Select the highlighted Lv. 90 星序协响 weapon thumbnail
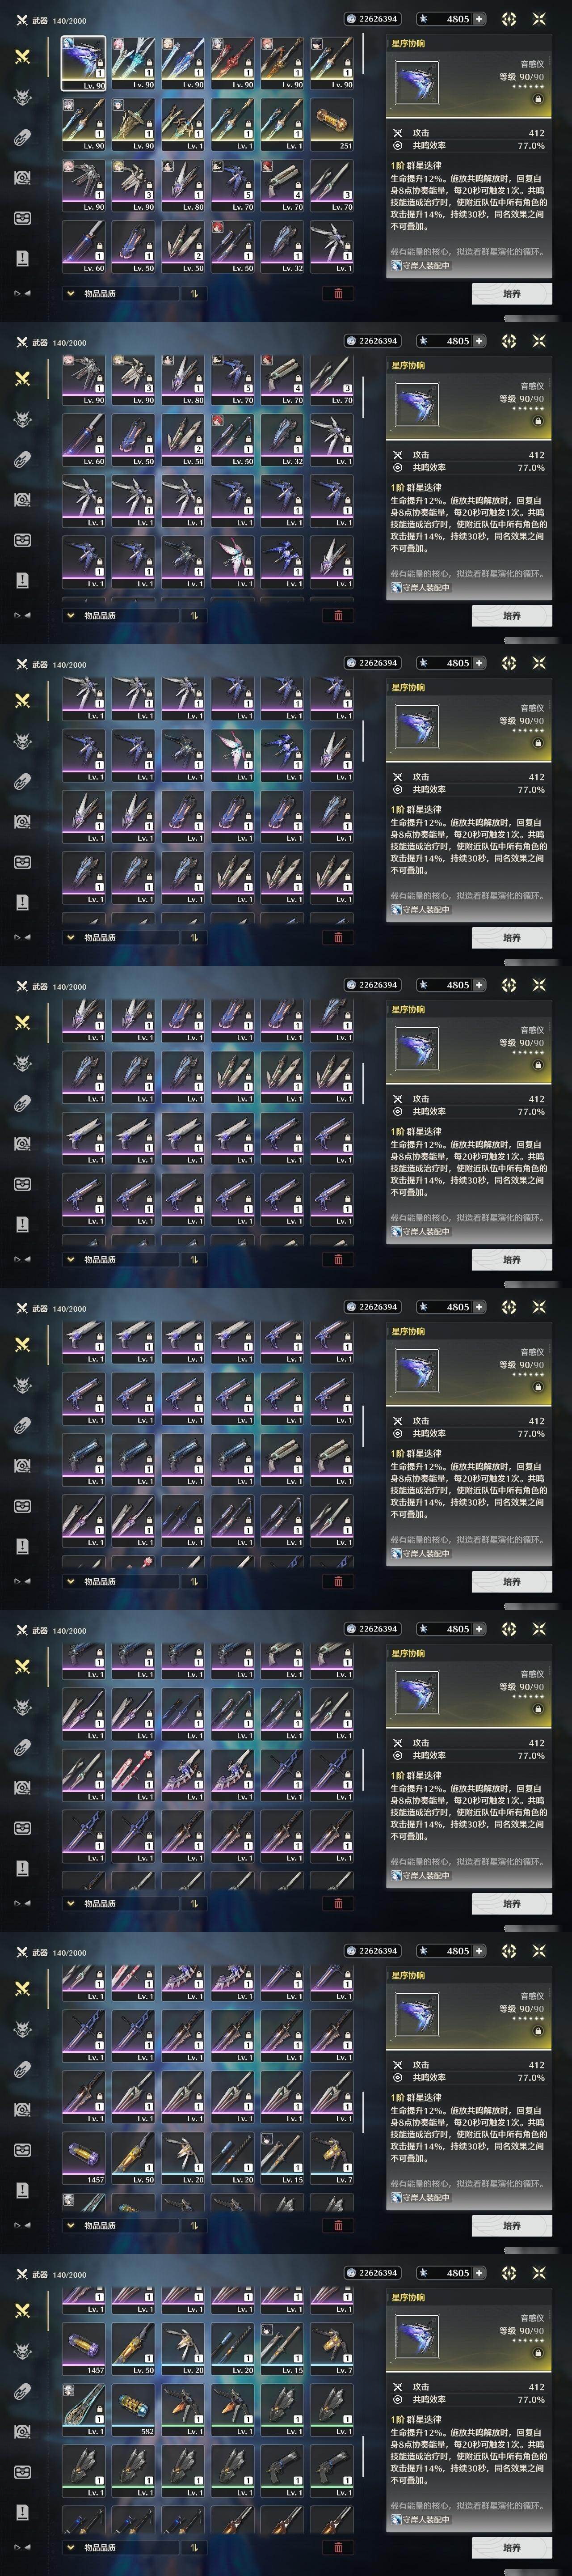Viewport: 572px width, 2576px height. click(83, 63)
